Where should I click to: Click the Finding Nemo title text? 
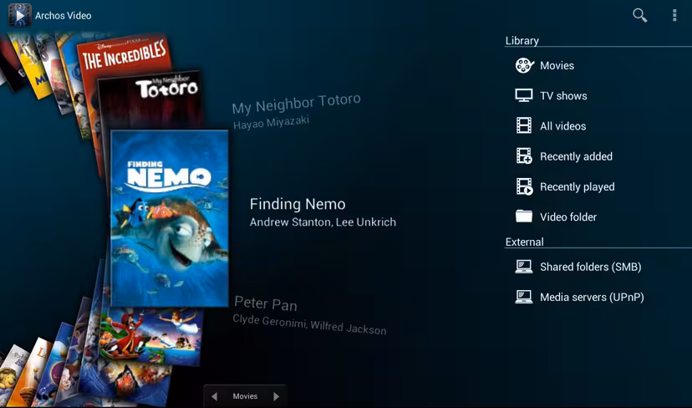tap(298, 204)
